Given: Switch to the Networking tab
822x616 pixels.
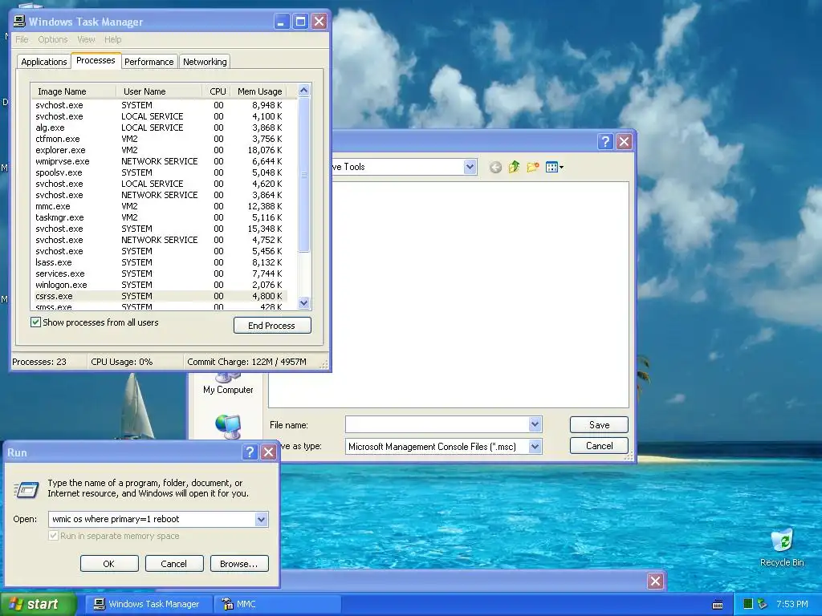Looking at the screenshot, I should (205, 62).
